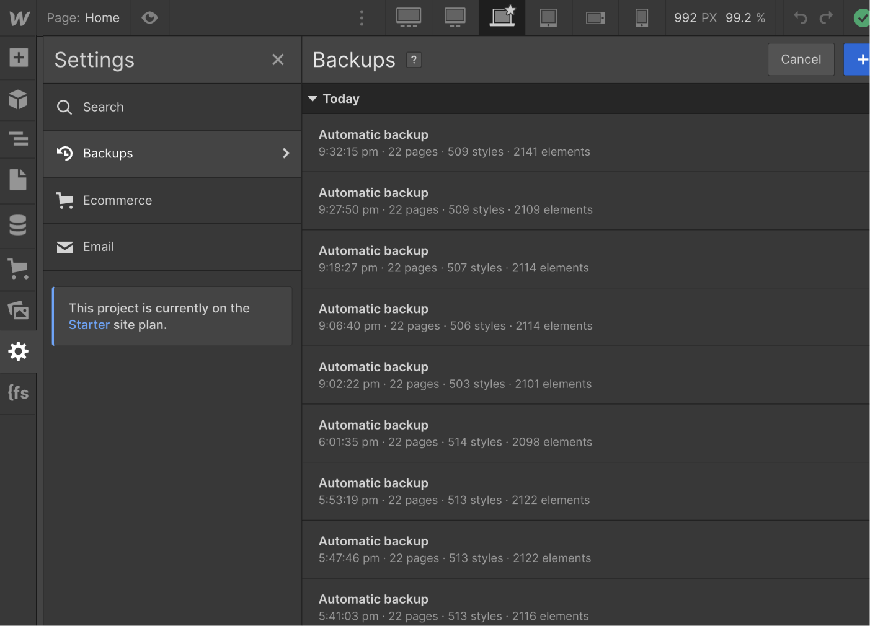870x626 pixels.
Task: Click the Search field in Settings
Action: tap(103, 107)
